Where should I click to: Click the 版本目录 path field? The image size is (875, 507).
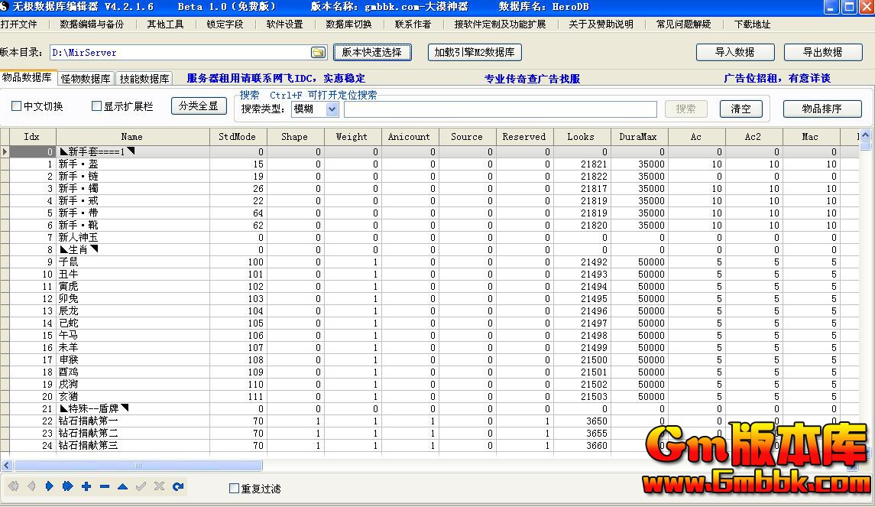(x=180, y=53)
